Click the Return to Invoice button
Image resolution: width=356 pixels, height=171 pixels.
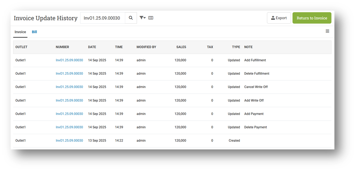click(312, 18)
